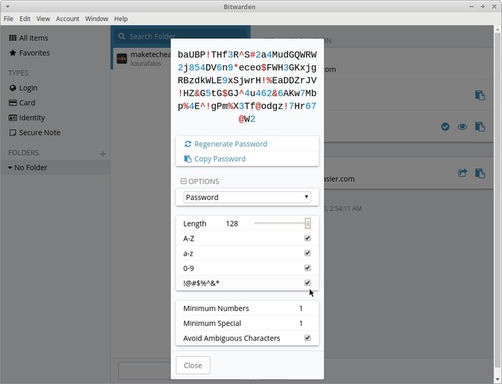
Task: Click the right vertical scrollbar
Action: (497, 198)
